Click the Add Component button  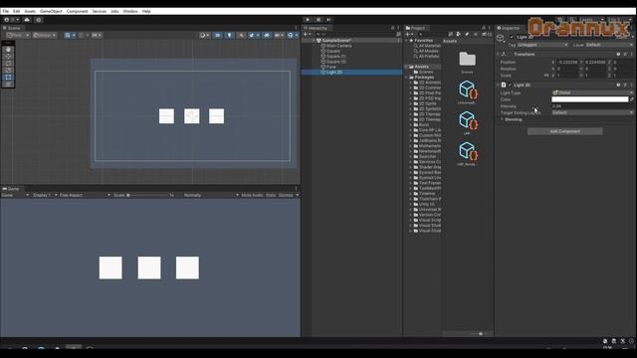coord(564,131)
